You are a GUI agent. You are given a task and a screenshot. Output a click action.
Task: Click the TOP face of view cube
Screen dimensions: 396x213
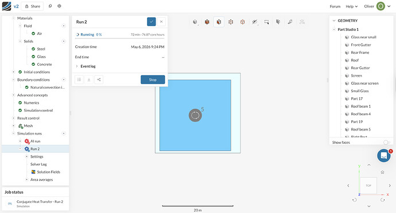tap(368, 186)
